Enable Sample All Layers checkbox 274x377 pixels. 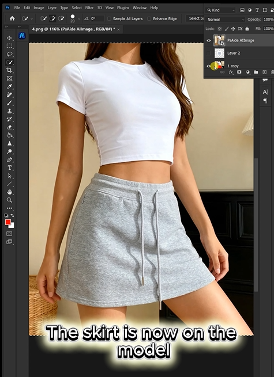[109, 19]
